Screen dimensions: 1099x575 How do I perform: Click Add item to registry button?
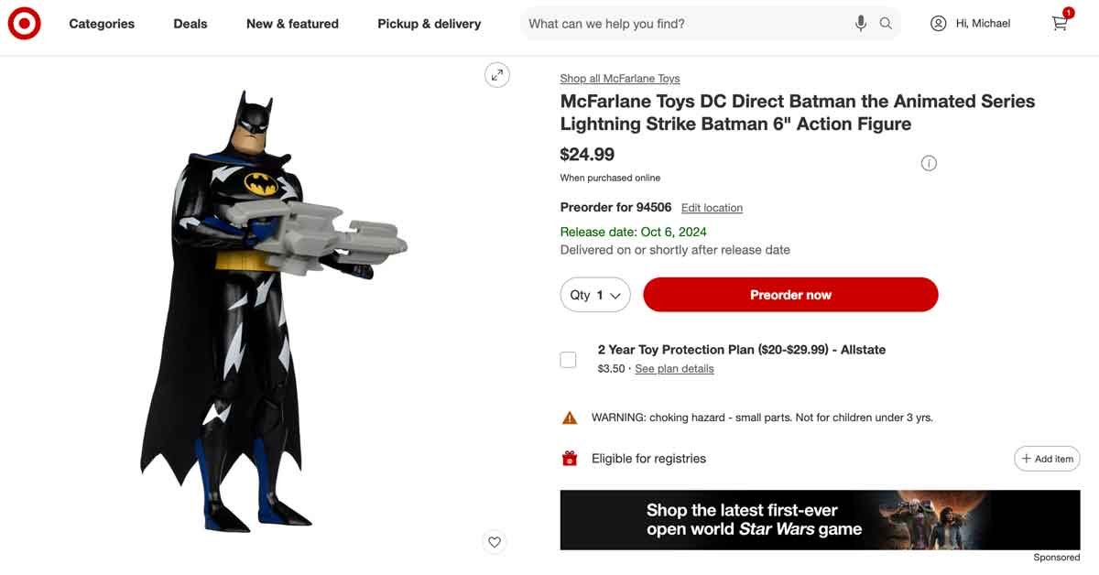click(1047, 459)
